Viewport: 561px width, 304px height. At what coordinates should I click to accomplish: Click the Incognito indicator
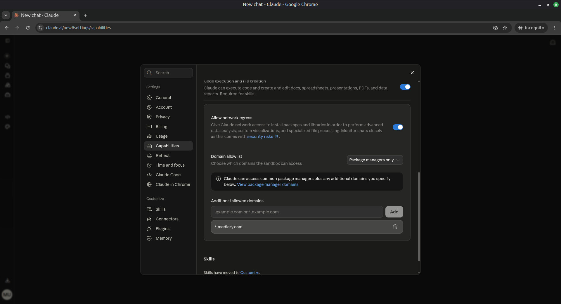531,28
